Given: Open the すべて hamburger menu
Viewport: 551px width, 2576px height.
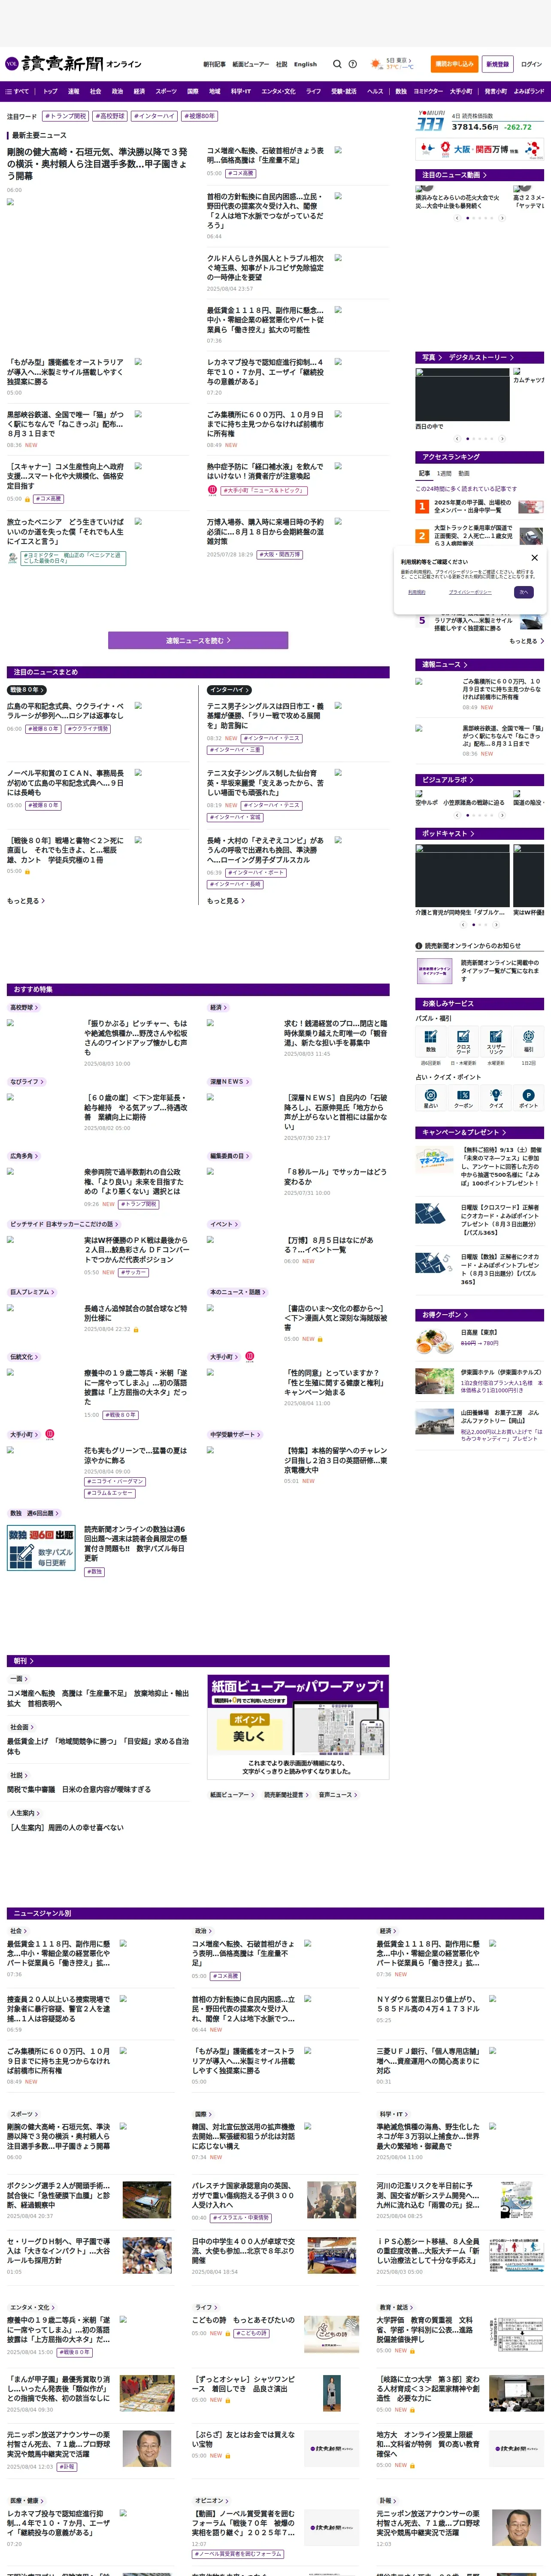Looking at the screenshot, I should click(17, 91).
